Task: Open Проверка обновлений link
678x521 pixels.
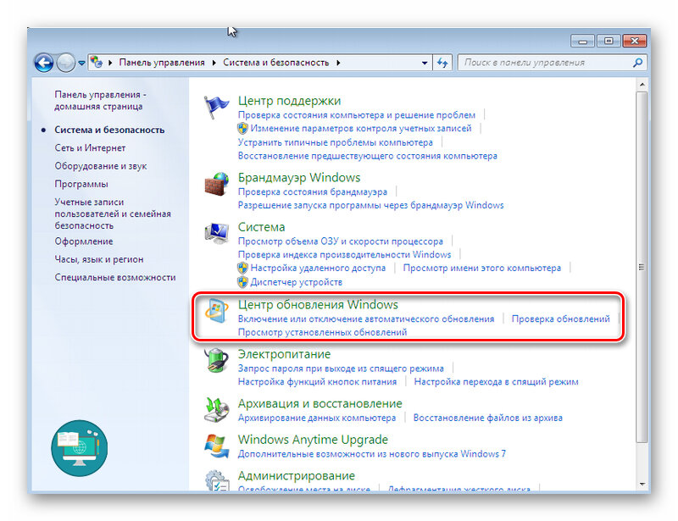Action: tap(561, 319)
